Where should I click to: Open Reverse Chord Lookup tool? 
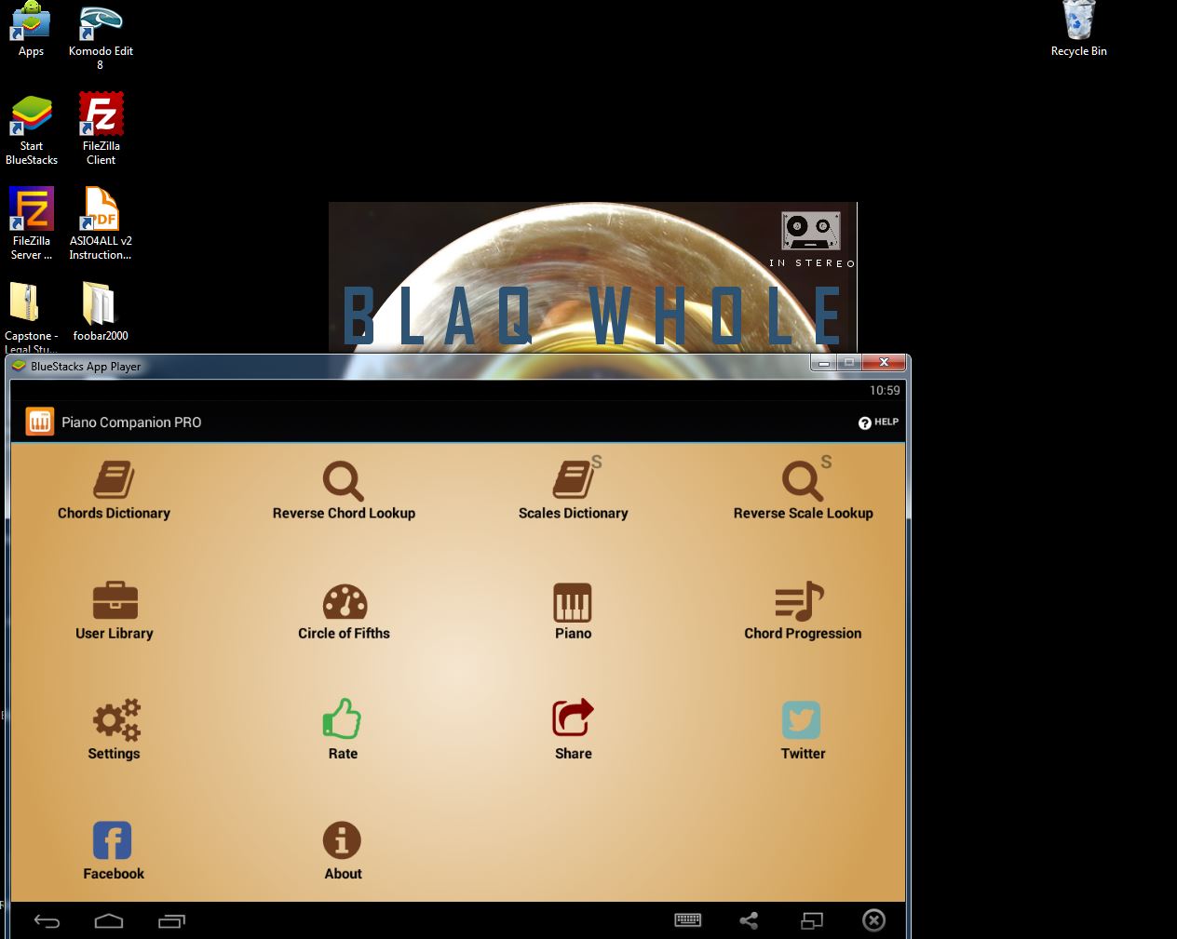pyautogui.click(x=344, y=491)
